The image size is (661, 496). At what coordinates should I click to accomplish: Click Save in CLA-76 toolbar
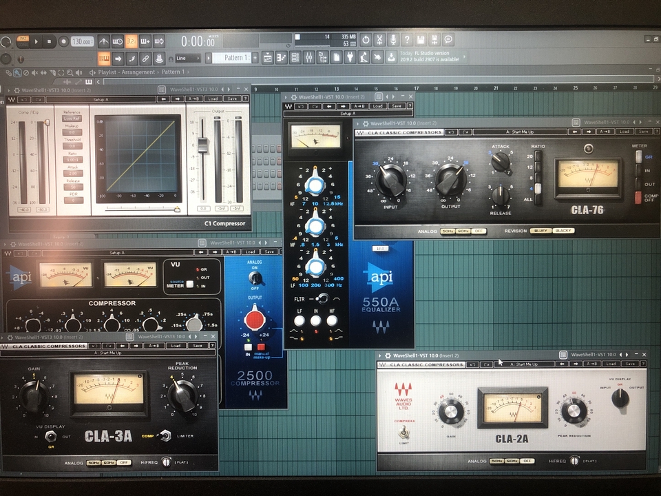[643, 132]
